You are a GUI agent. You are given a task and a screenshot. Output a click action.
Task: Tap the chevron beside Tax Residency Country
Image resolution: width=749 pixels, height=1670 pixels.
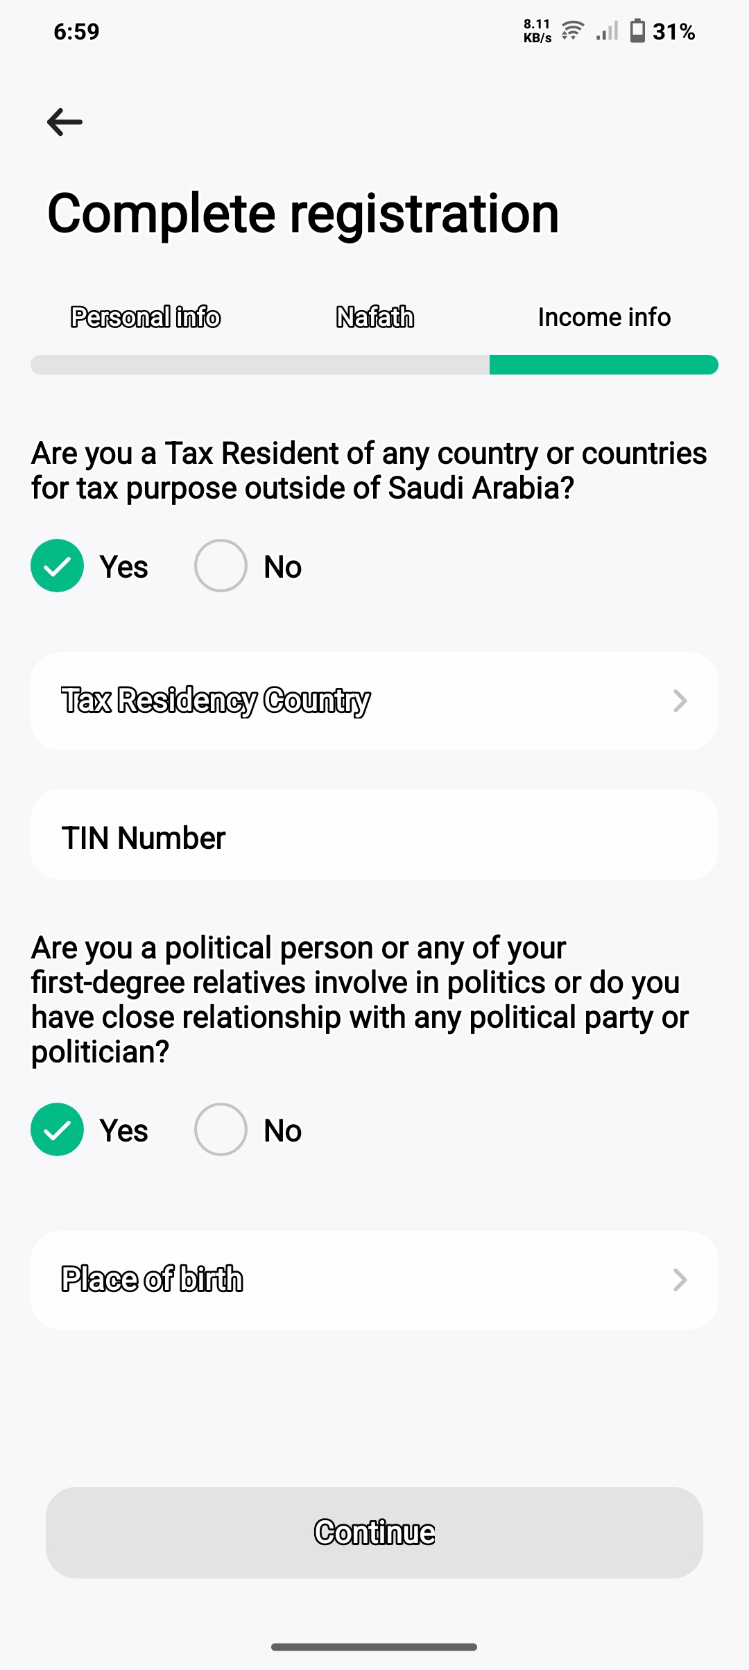(680, 700)
